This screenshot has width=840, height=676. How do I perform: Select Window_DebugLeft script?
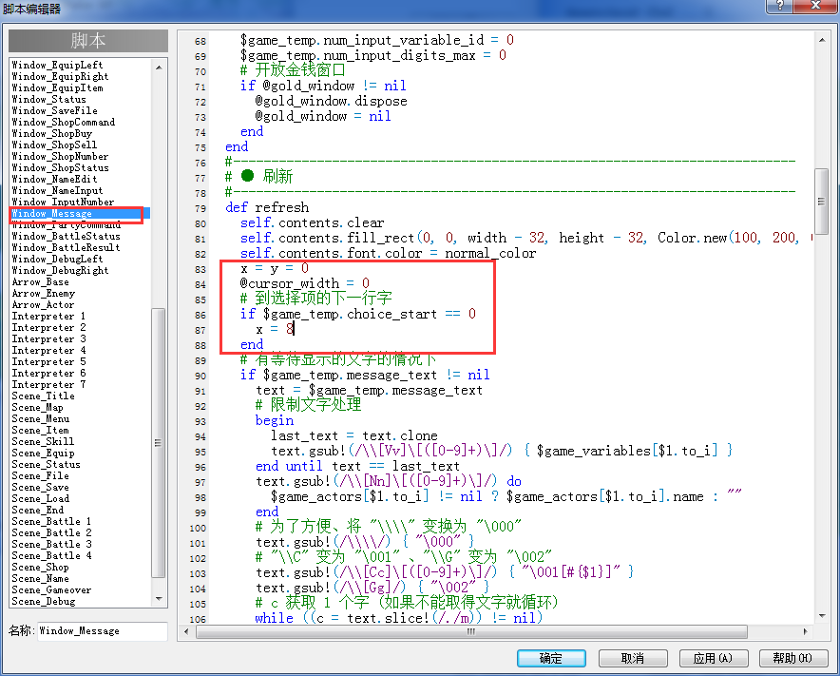[x=57, y=259]
